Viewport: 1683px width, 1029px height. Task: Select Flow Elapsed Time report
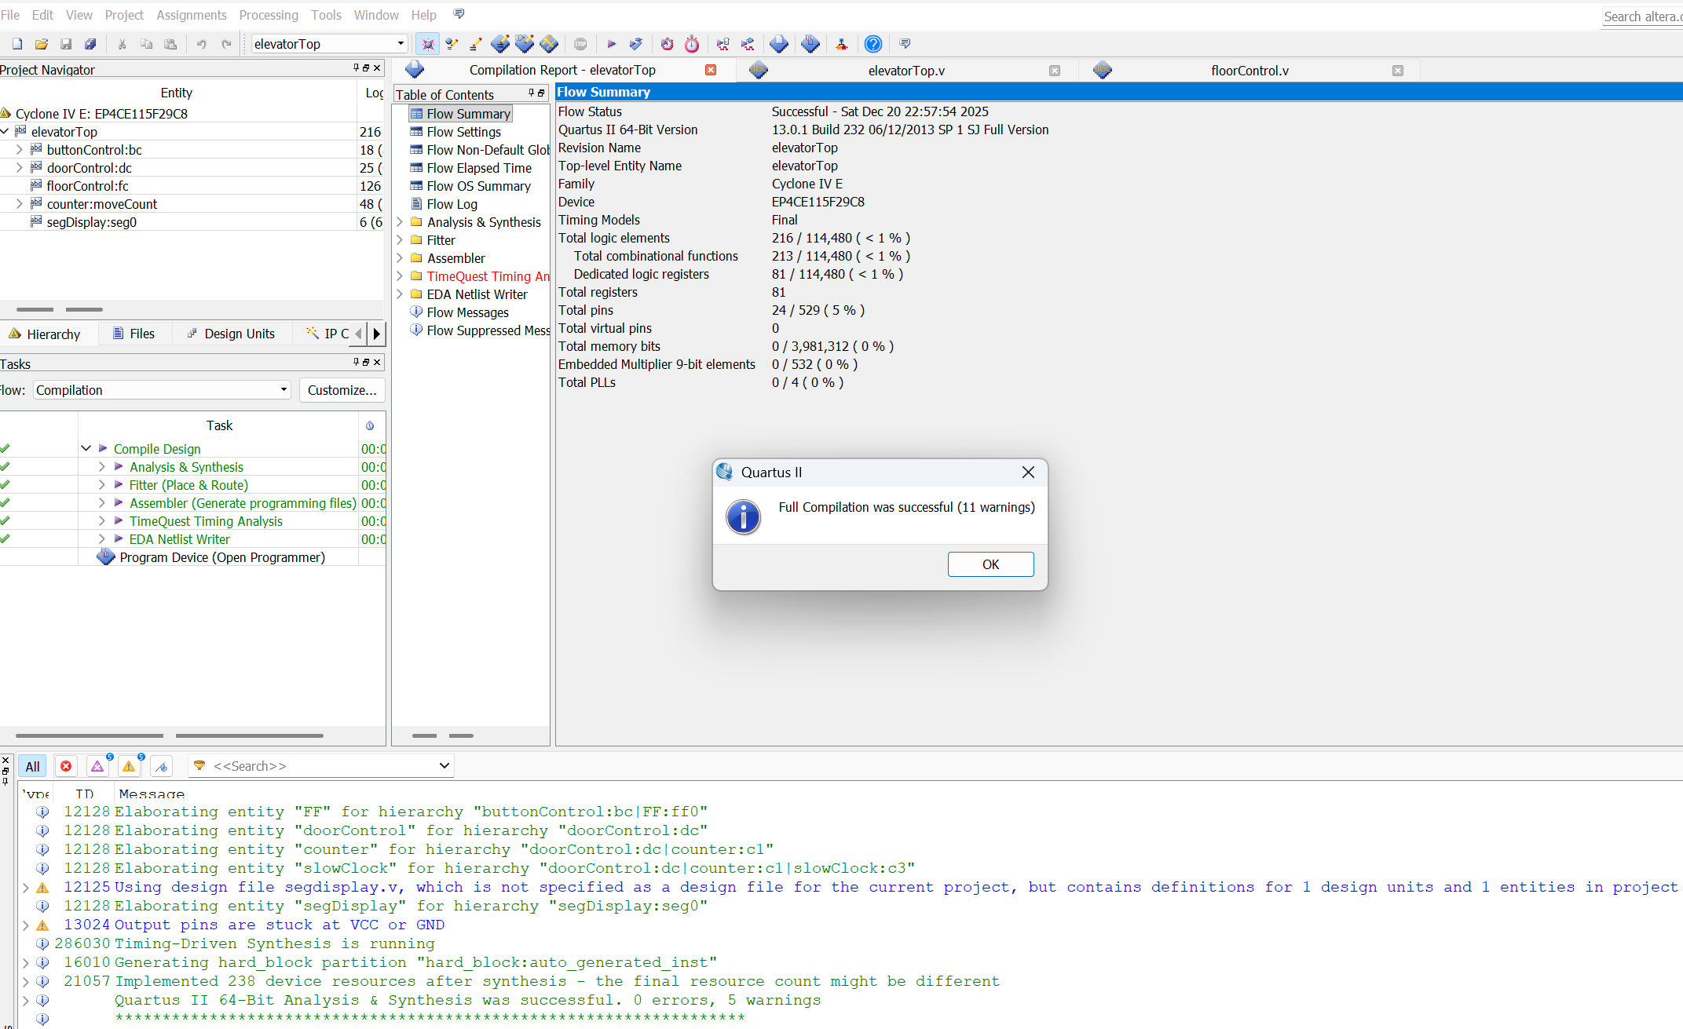pos(478,168)
